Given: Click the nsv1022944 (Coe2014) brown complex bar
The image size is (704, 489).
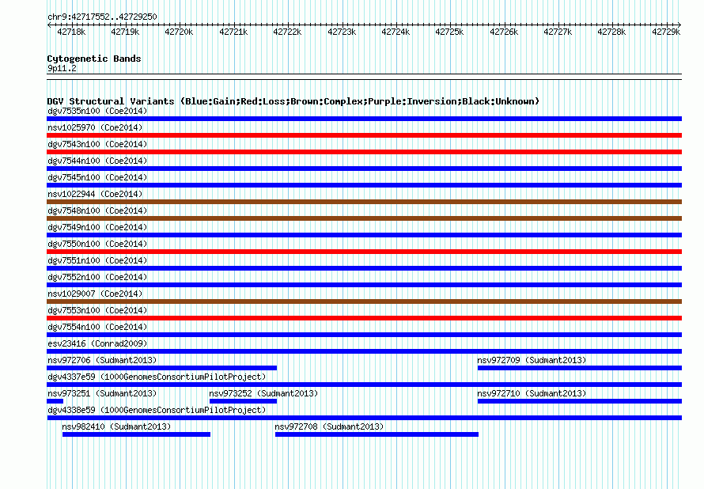Looking at the screenshot, I should [364, 202].
